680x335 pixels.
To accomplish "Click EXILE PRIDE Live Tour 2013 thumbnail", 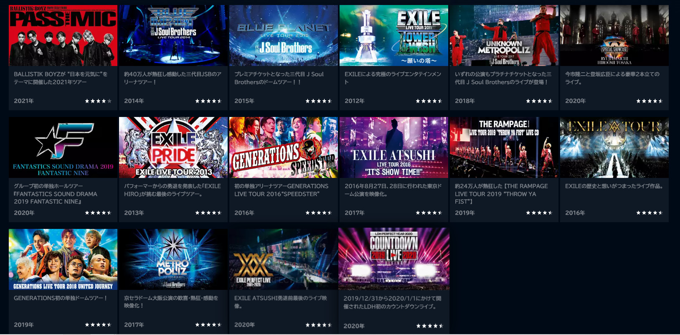I will click(173, 147).
